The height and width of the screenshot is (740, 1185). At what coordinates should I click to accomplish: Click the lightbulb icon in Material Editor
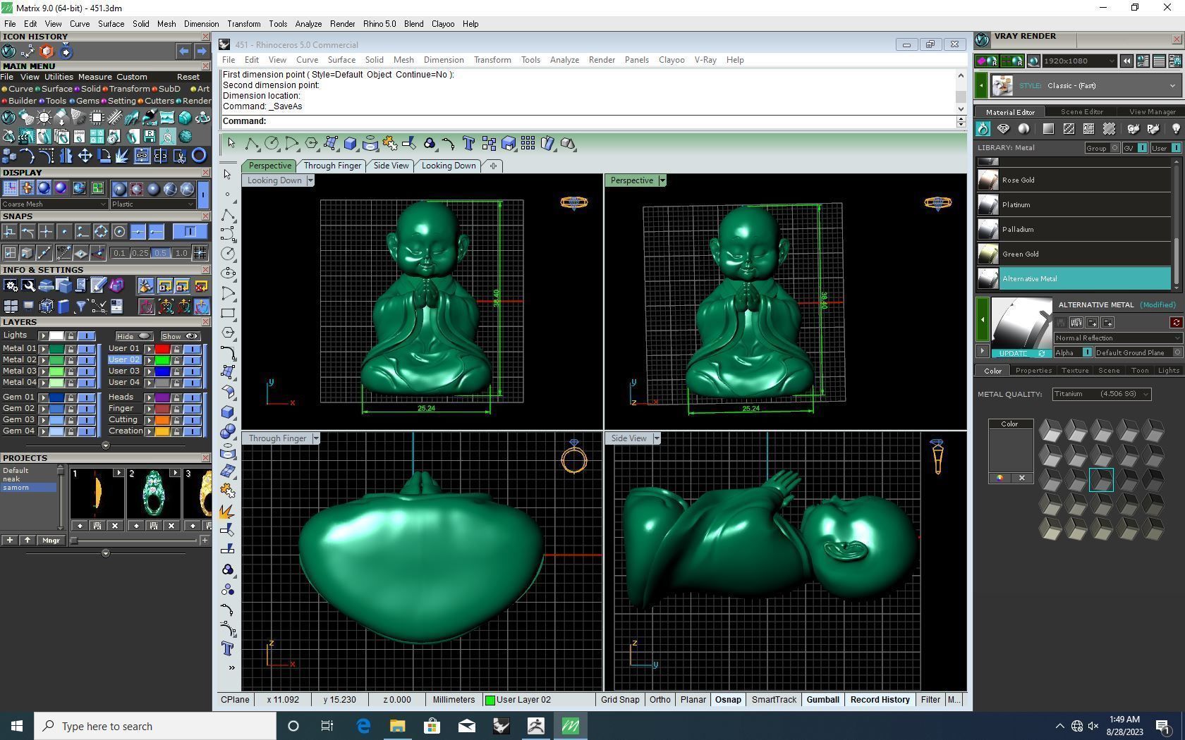pos(1175,129)
